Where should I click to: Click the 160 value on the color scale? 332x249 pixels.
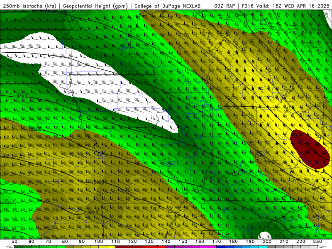pyautogui.click(x=200, y=242)
